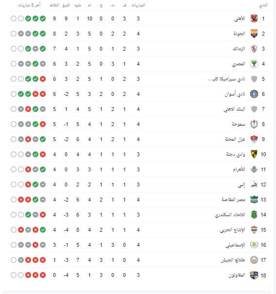Click the المباريات matches column header

pos(138,5)
